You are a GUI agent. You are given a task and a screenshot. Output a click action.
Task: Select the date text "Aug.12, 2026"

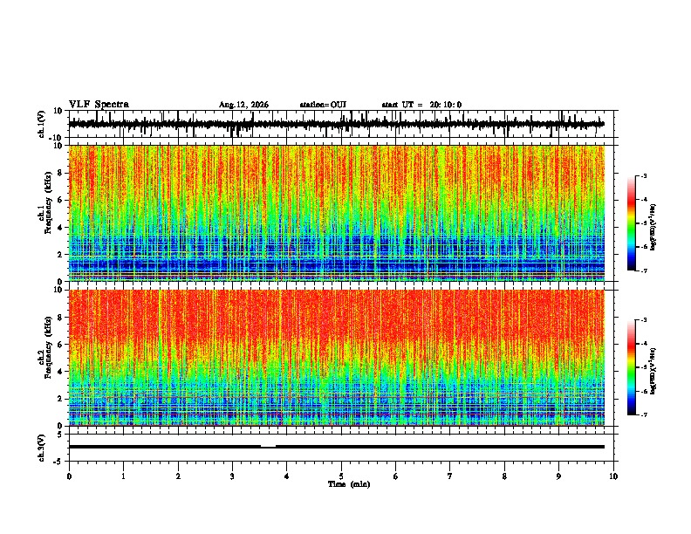tap(243, 105)
